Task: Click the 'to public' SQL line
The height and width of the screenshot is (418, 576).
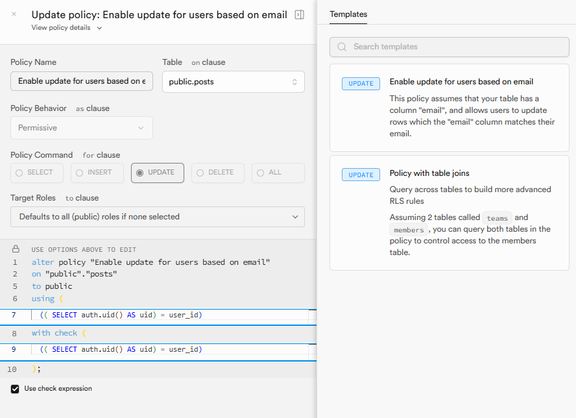Action: point(52,286)
